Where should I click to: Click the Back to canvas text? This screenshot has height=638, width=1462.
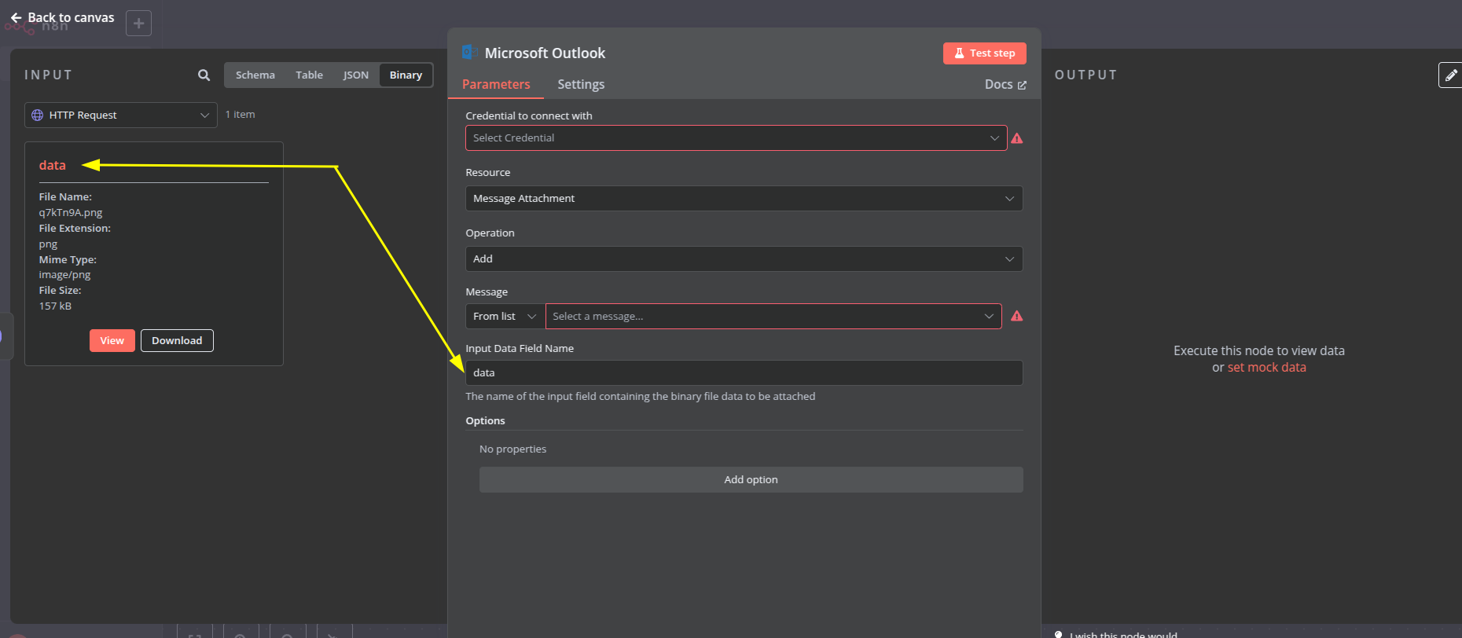[71, 17]
